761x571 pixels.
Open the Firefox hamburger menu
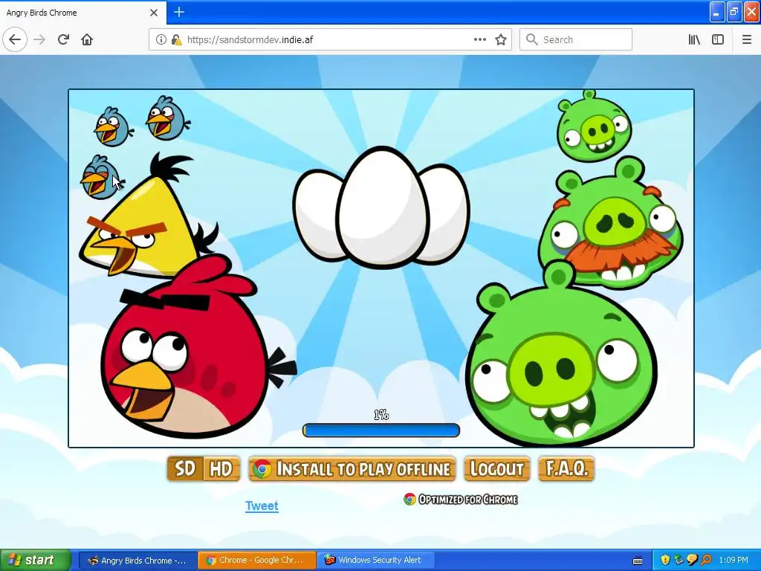(747, 39)
